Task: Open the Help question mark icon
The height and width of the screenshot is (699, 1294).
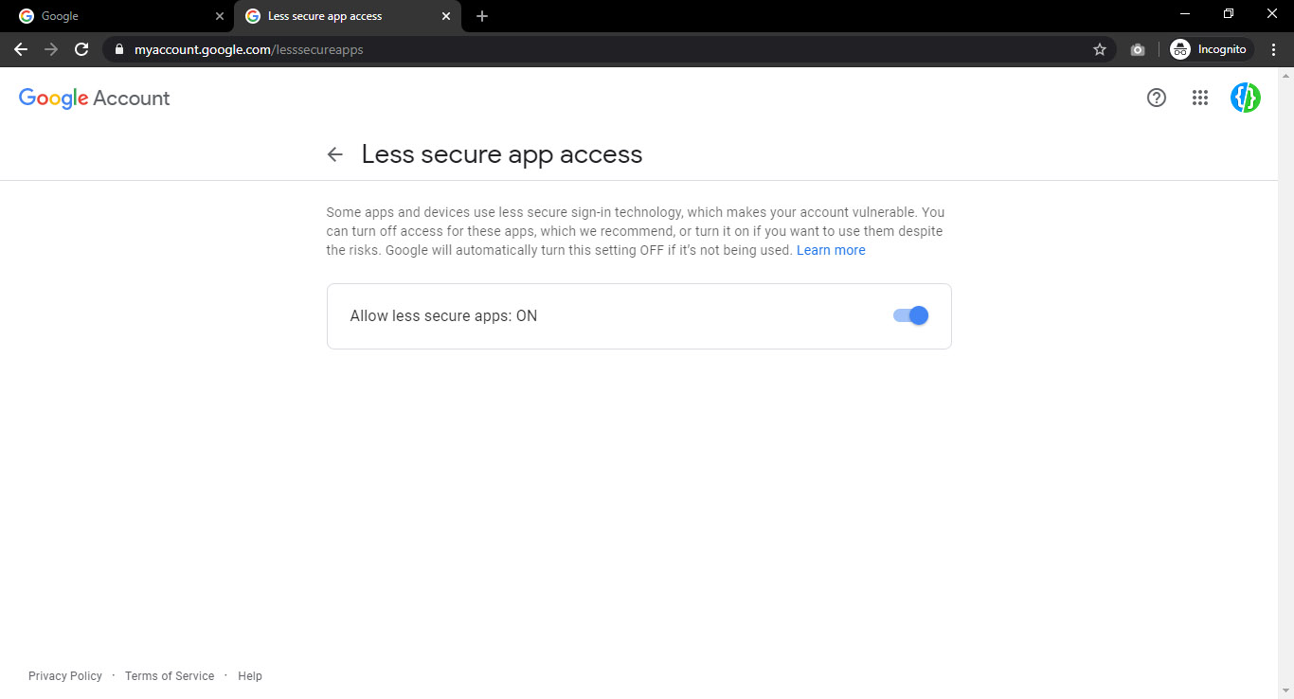Action: tap(1156, 98)
